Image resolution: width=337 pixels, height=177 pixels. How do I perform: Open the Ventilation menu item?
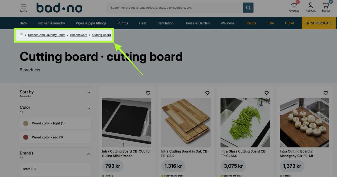[165, 23]
